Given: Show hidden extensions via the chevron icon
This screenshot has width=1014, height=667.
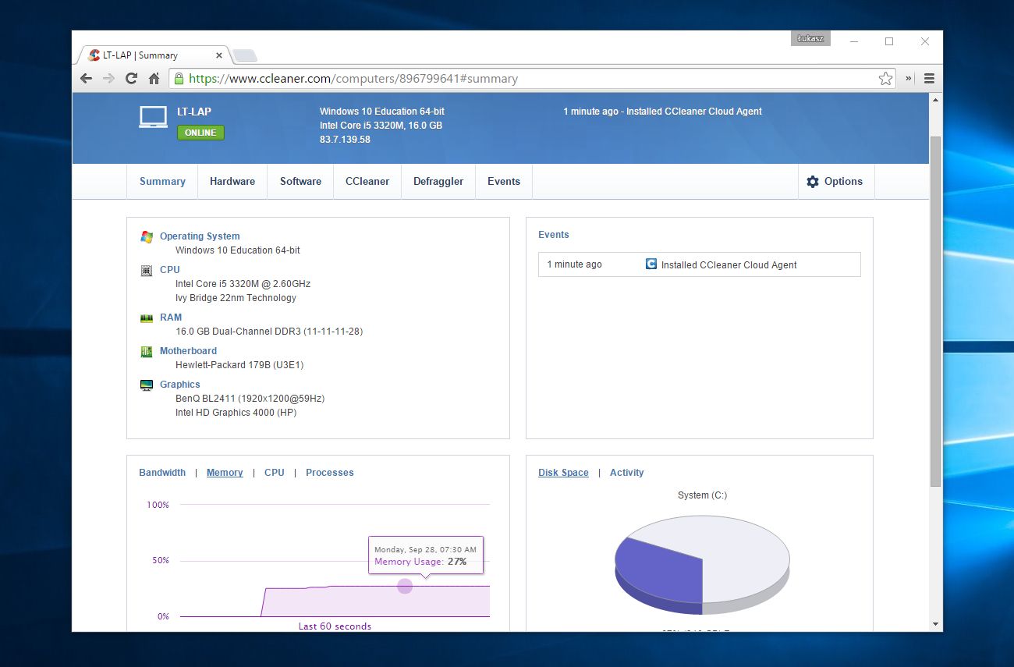Looking at the screenshot, I should (909, 78).
